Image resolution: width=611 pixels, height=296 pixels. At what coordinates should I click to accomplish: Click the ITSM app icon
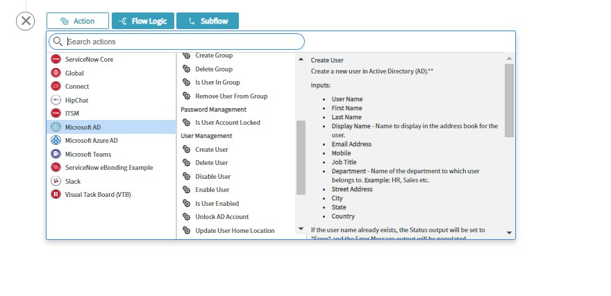point(56,113)
